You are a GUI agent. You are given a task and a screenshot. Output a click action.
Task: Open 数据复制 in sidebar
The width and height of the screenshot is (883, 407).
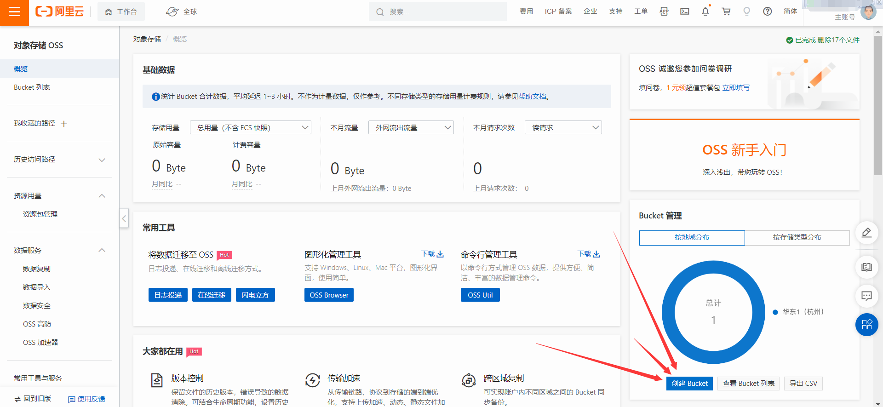(37, 269)
